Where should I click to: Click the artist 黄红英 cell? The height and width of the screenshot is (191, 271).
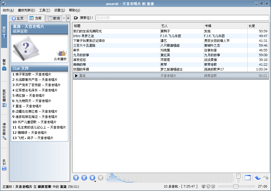pyautogui.click(x=165, y=55)
